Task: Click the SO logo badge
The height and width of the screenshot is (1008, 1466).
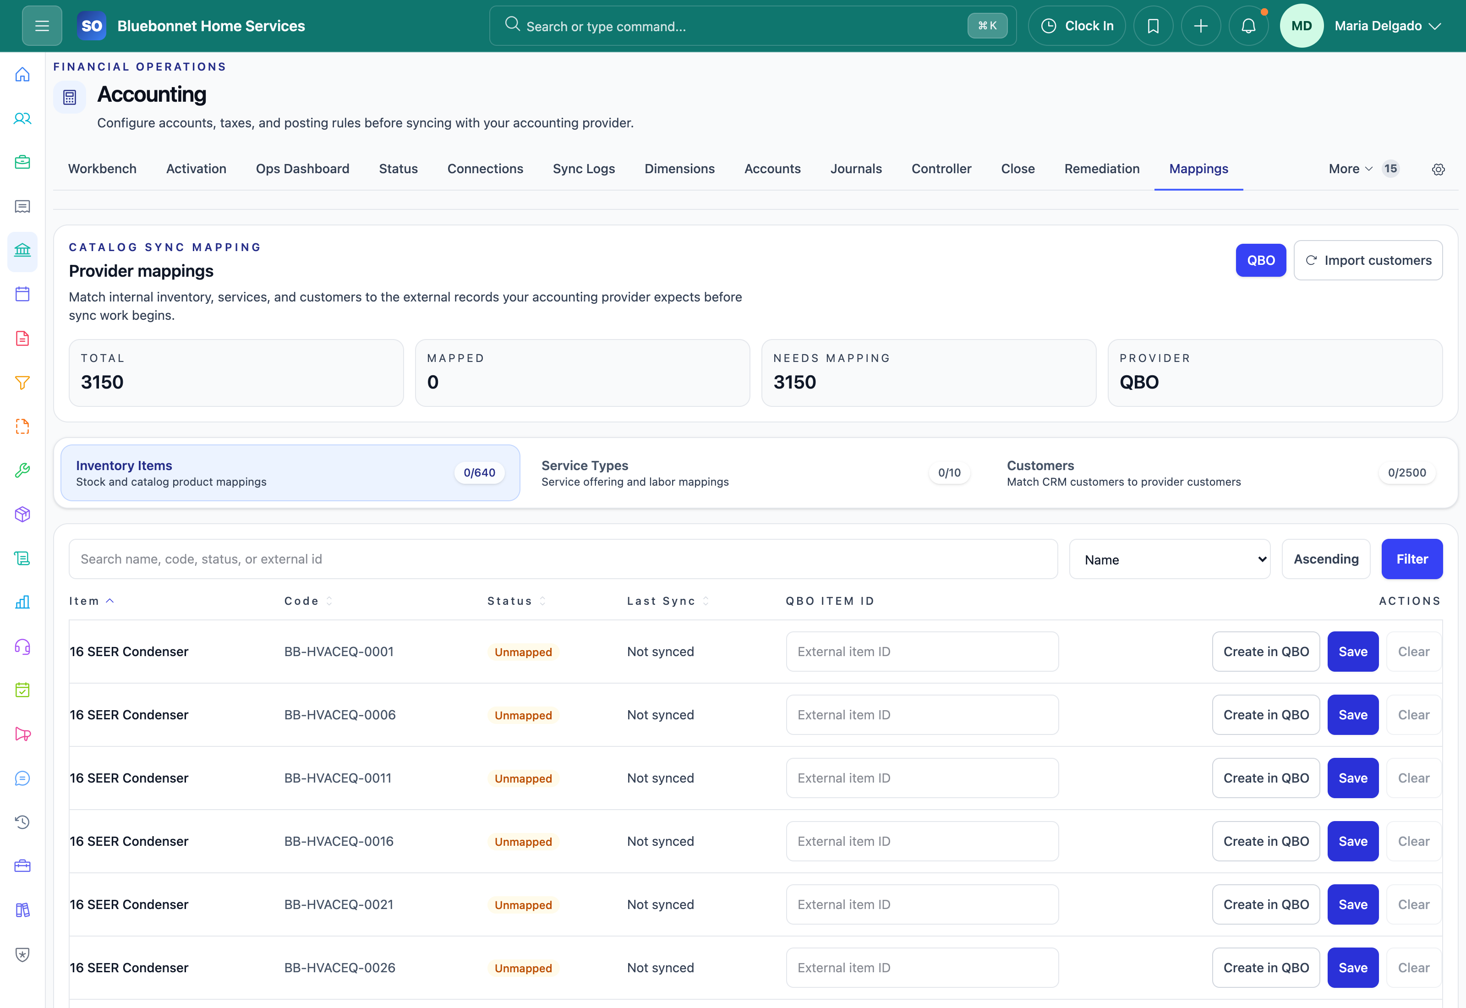Action: pos(92,26)
